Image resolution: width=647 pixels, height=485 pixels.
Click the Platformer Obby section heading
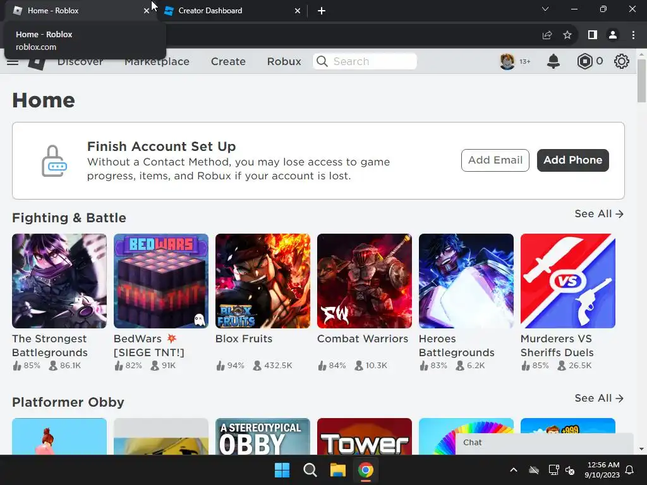[68, 402]
